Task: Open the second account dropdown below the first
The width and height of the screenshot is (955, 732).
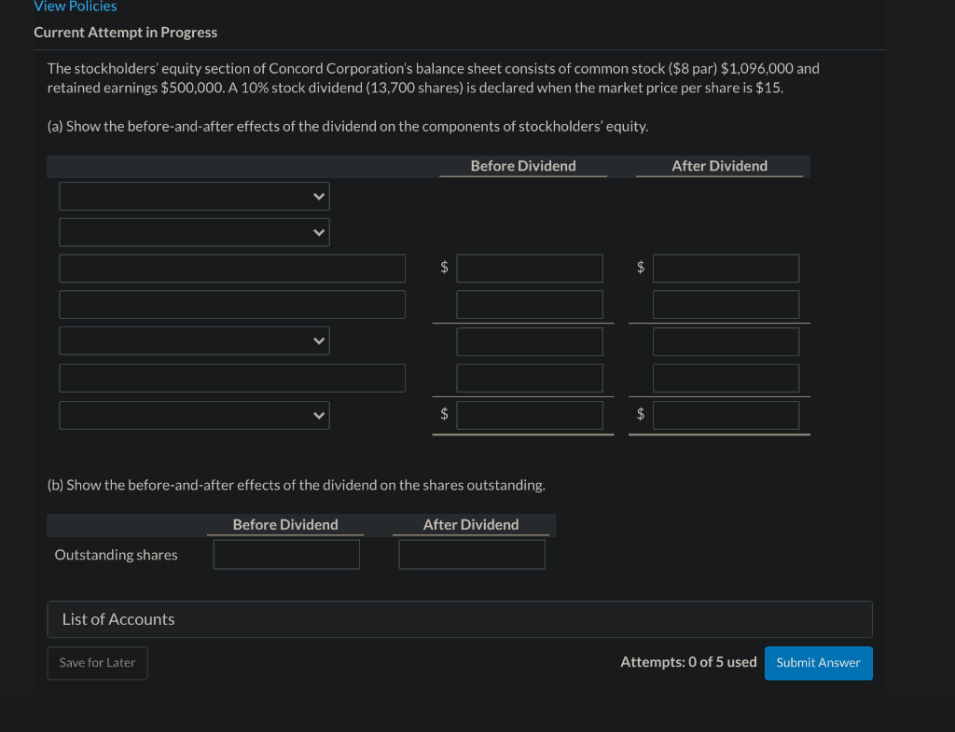Action: [x=194, y=232]
